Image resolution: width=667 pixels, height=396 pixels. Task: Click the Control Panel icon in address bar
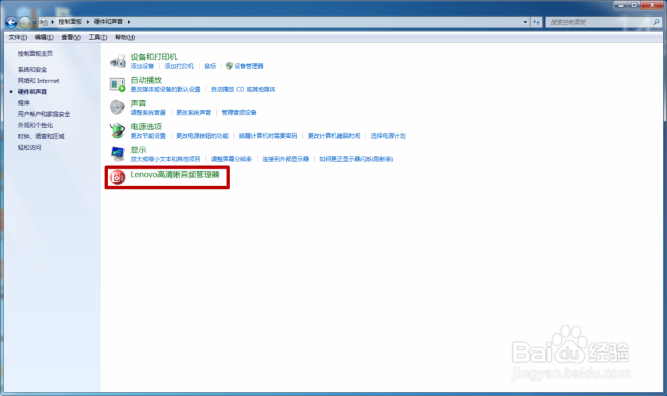click(43, 22)
